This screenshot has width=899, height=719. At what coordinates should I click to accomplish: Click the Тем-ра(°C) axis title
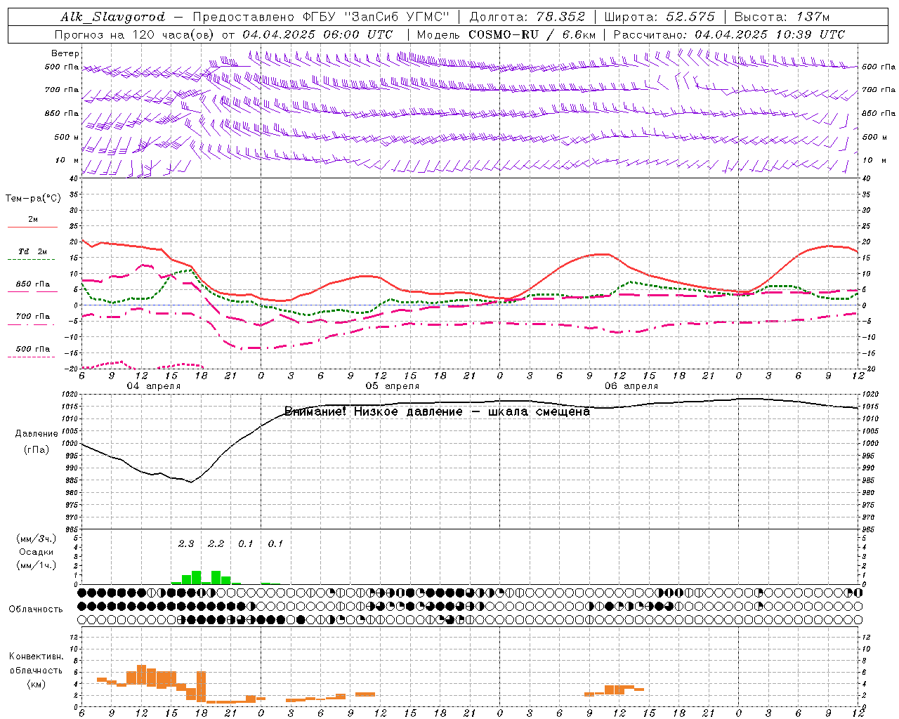coord(33,199)
